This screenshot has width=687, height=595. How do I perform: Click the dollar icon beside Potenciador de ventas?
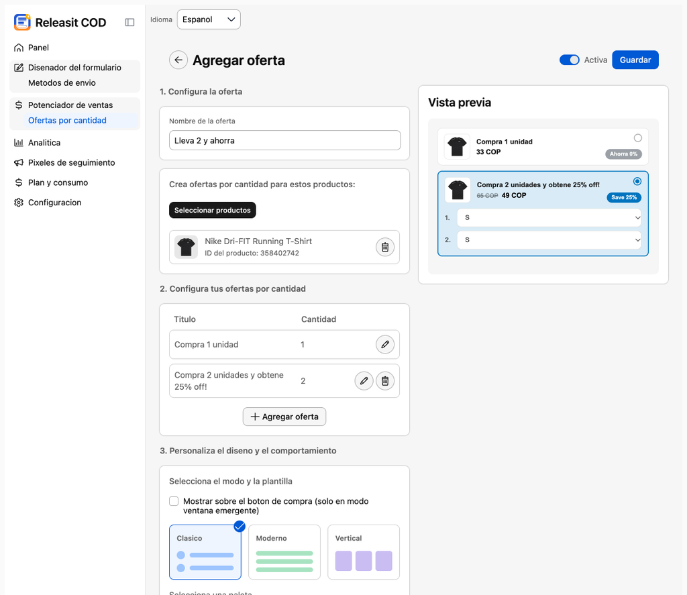click(18, 105)
